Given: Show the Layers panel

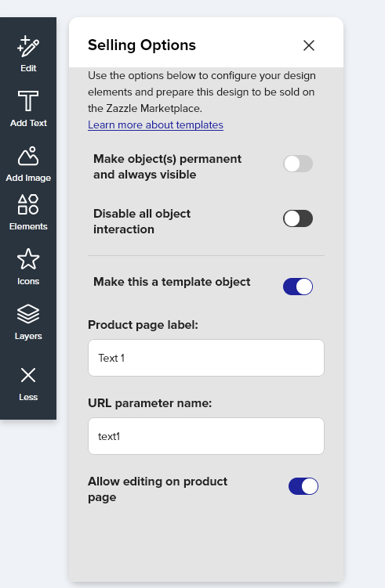Looking at the screenshot, I should (x=28, y=322).
